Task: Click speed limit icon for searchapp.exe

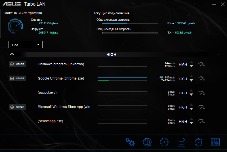Action: (x=201, y=121)
